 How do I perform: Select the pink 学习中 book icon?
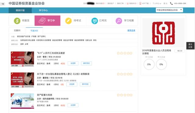[42, 21]
